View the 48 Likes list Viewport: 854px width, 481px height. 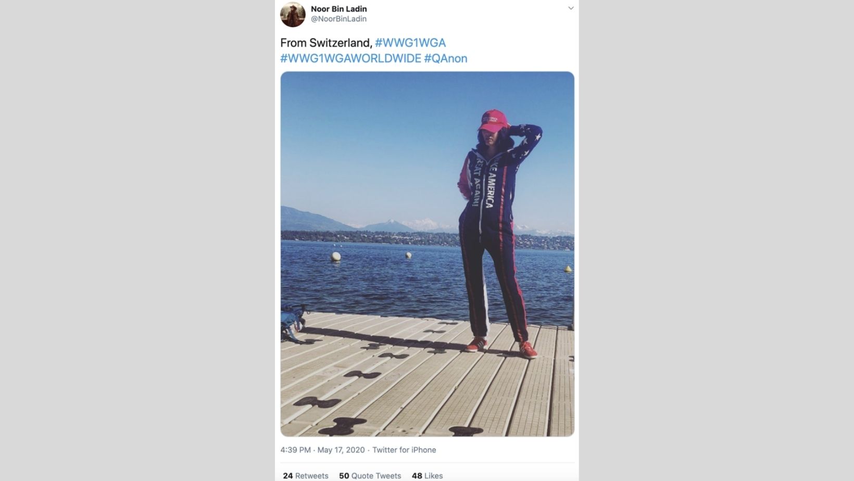tap(428, 476)
